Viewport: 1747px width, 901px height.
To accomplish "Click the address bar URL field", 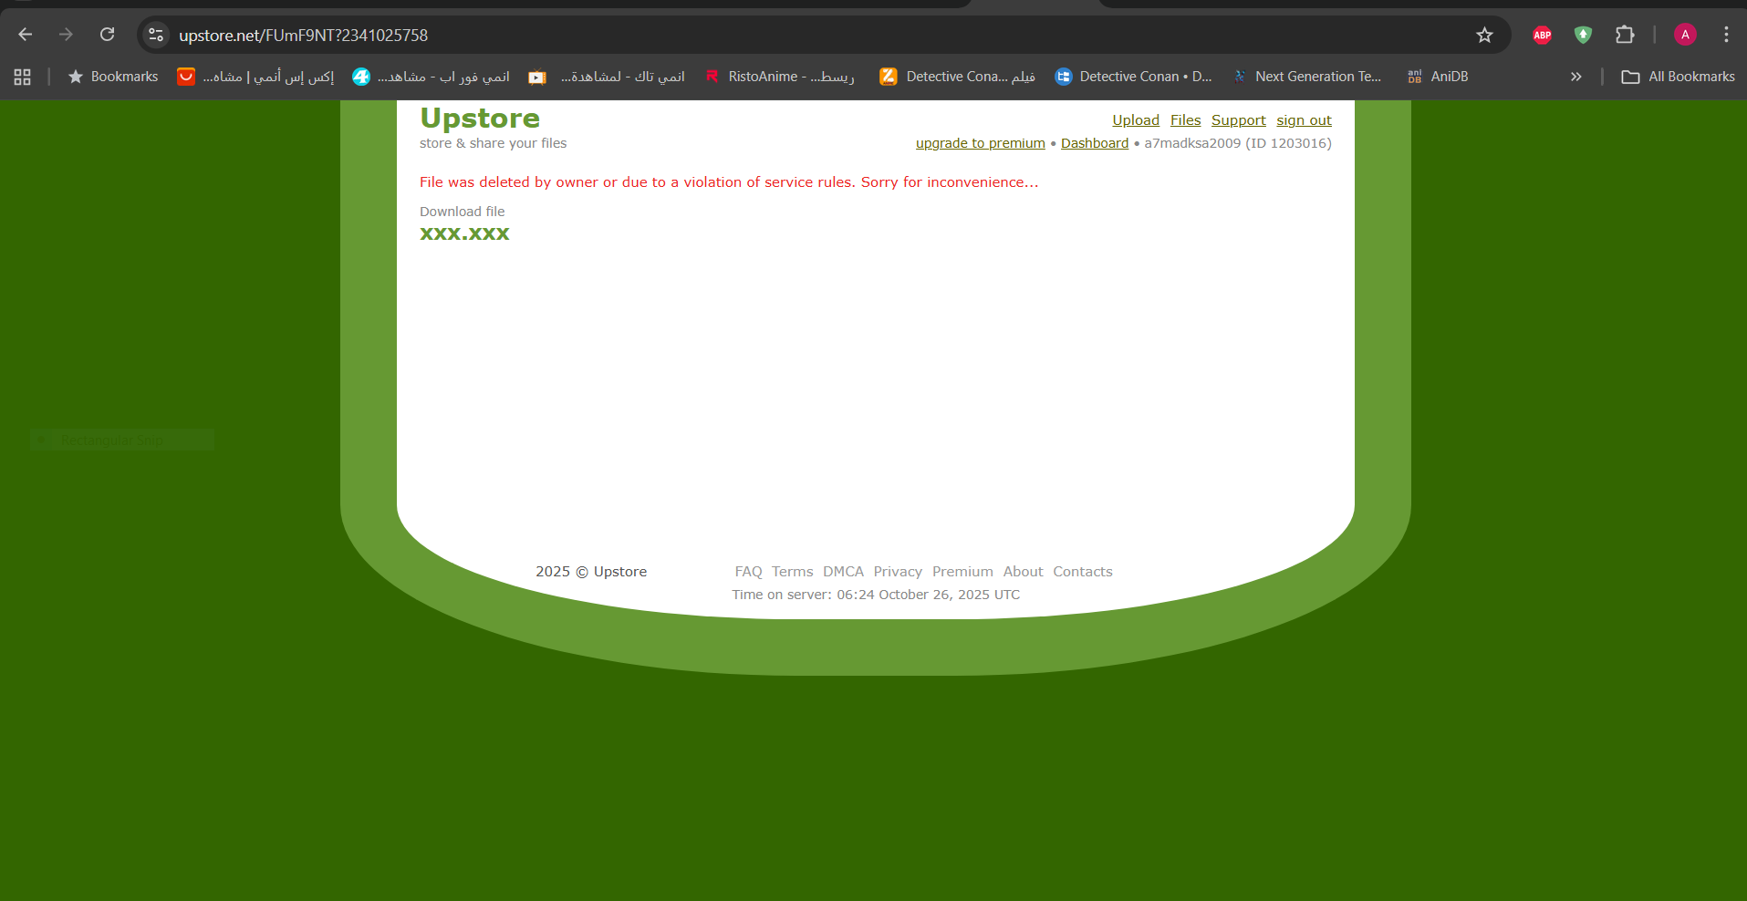I will (730, 35).
